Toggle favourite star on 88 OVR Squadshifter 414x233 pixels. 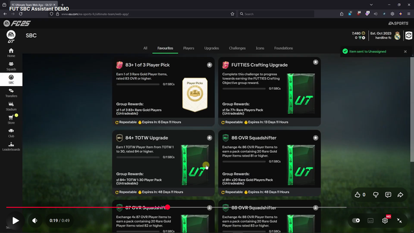tap(316, 208)
